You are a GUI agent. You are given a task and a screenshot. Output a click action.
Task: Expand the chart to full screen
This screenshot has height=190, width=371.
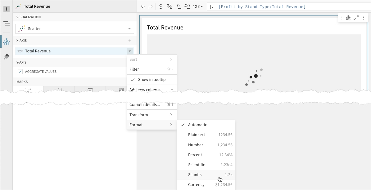(356, 18)
